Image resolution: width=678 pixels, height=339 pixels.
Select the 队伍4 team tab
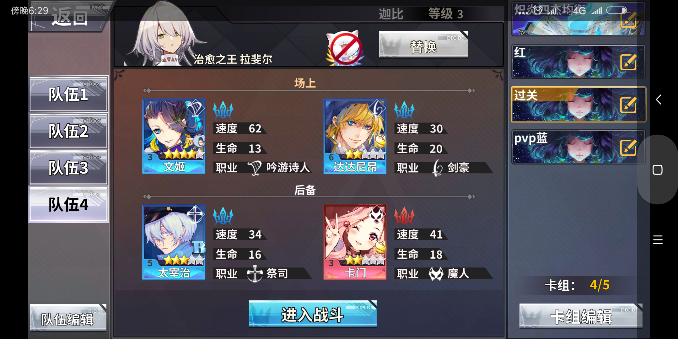(69, 204)
